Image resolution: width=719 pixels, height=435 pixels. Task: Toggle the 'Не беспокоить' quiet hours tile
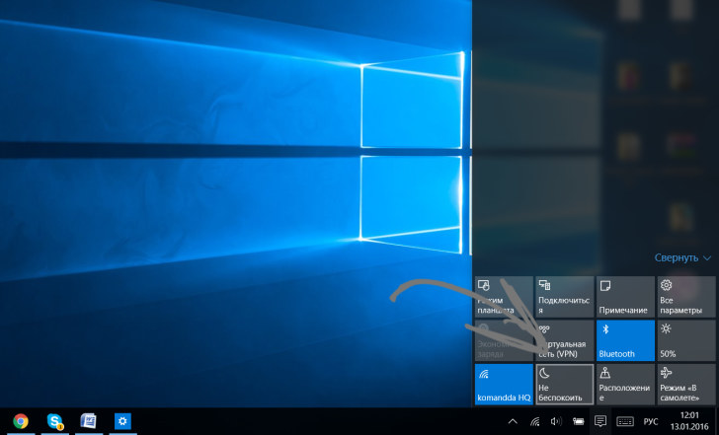[x=565, y=384]
